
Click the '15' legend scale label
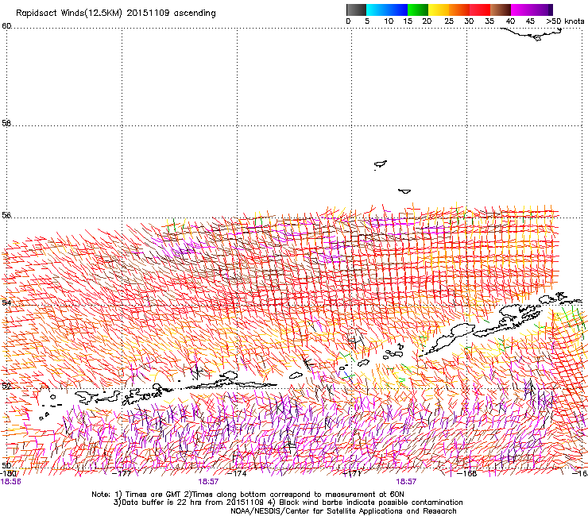pyautogui.click(x=408, y=21)
